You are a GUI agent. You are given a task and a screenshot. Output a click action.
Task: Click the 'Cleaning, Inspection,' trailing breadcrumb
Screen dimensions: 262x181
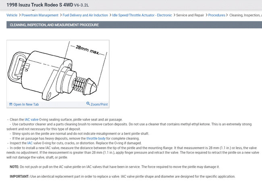point(245,15)
